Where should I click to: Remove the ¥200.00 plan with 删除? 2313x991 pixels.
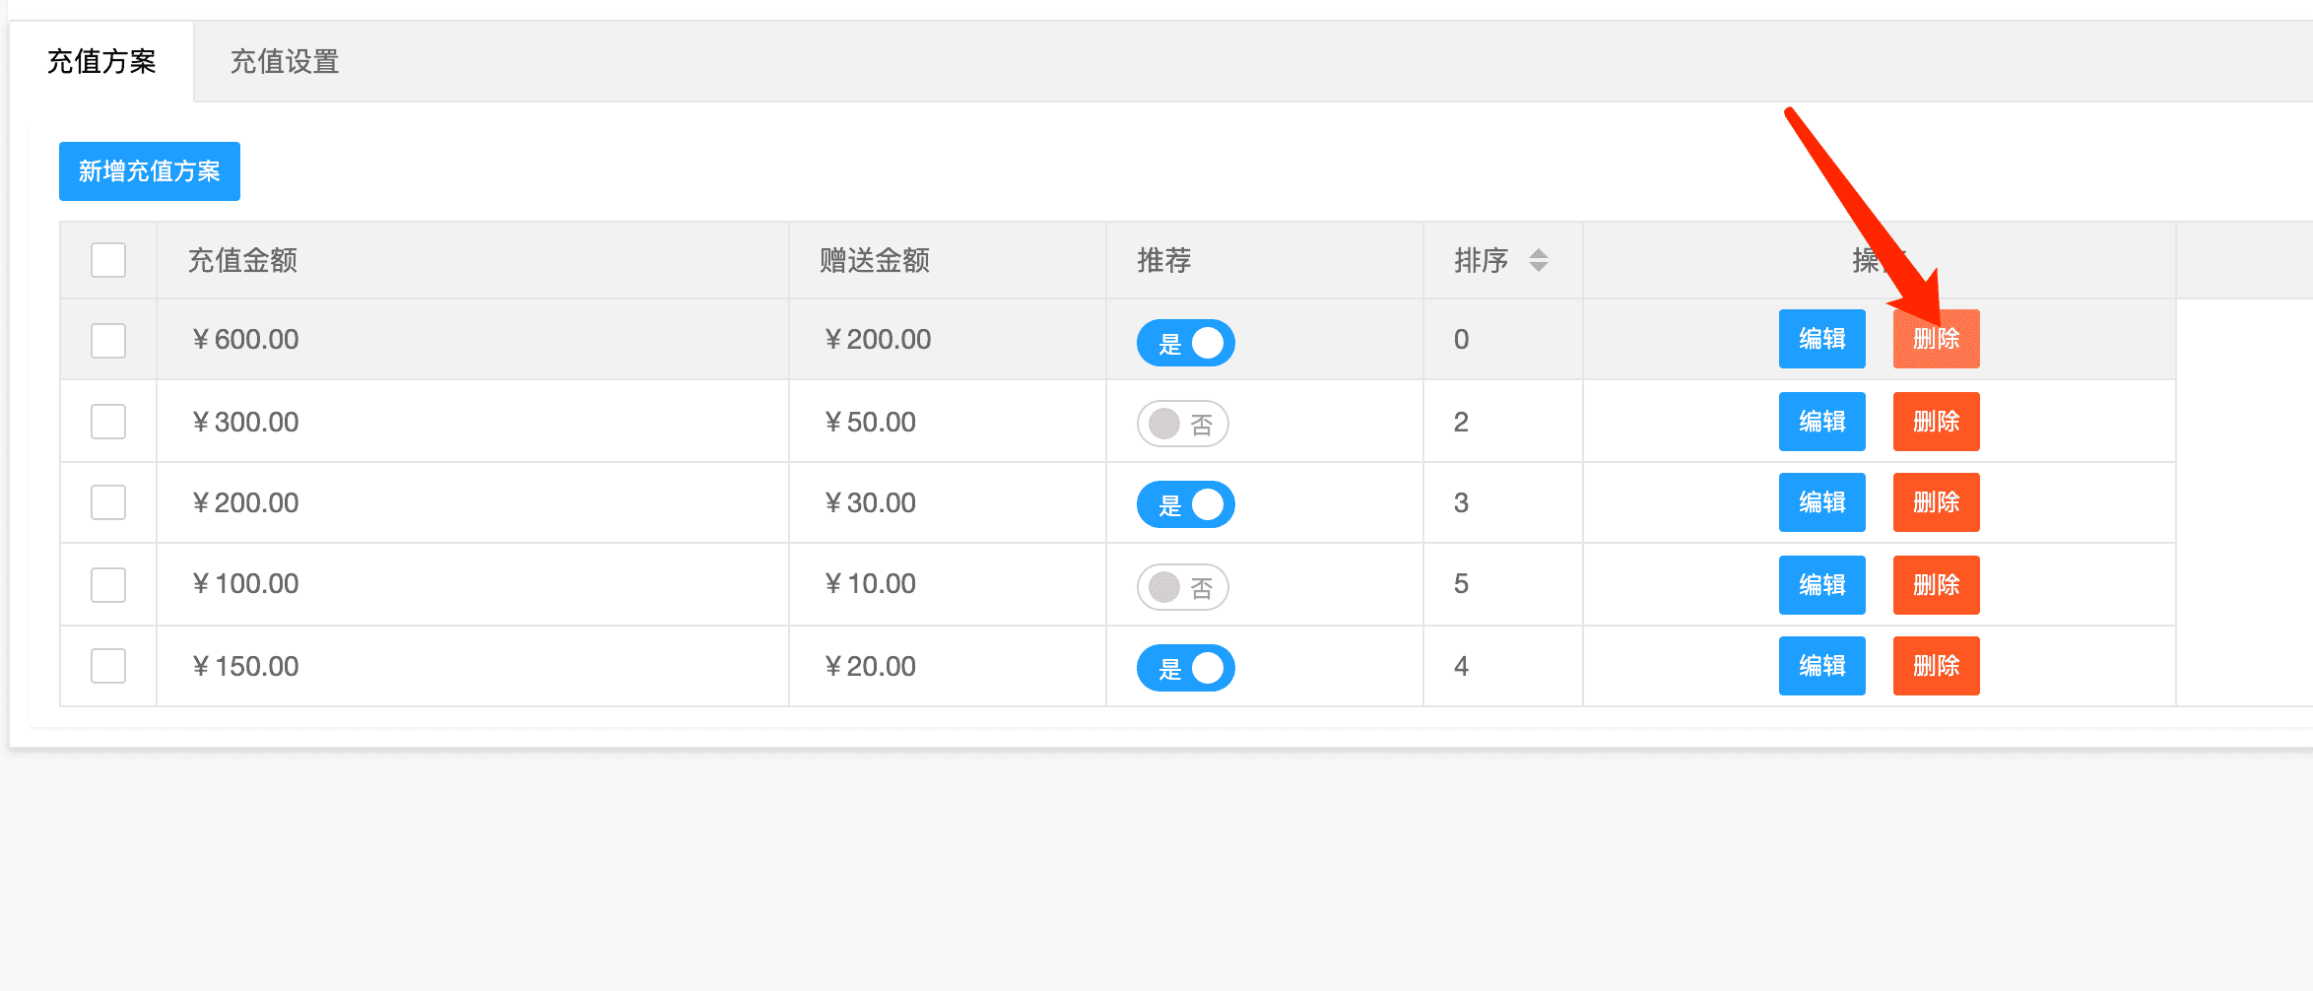(x=1936, y=502)
